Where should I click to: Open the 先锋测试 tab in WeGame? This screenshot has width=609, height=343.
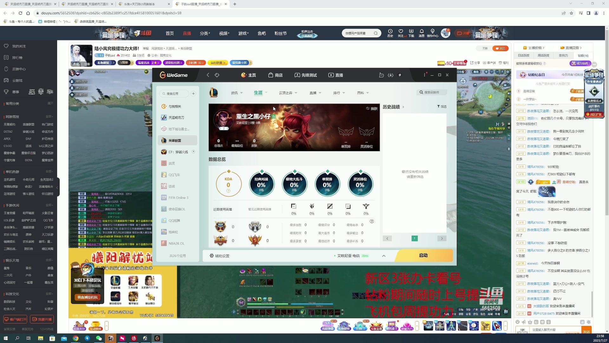[306, 75]
